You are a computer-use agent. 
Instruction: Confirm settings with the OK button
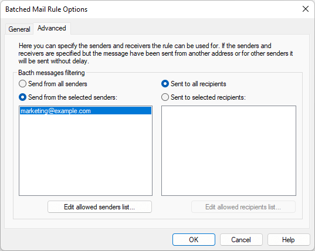194,239
